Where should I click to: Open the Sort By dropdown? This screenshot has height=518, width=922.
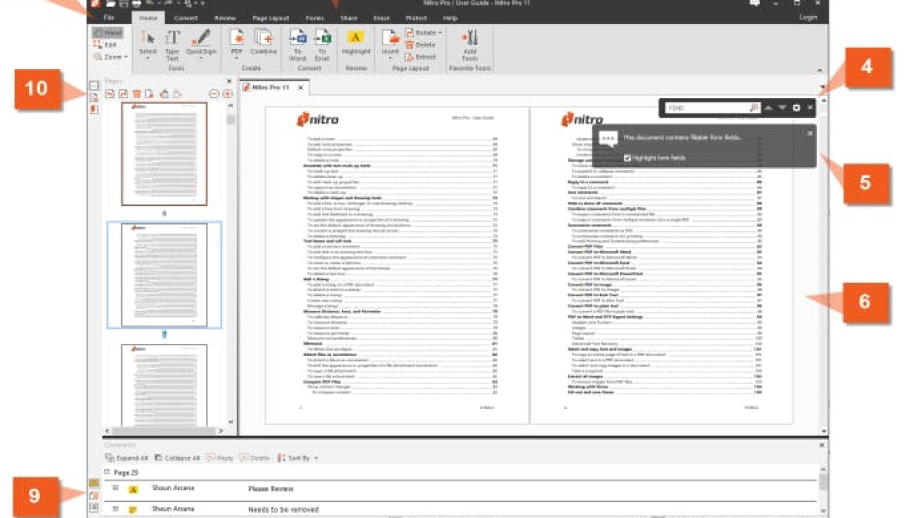(298, 458)
